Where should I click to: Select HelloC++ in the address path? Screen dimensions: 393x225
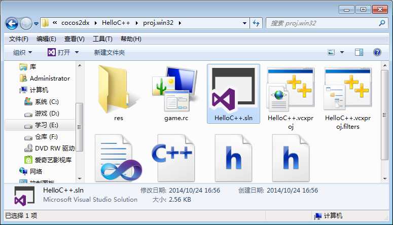click(116, 23)
